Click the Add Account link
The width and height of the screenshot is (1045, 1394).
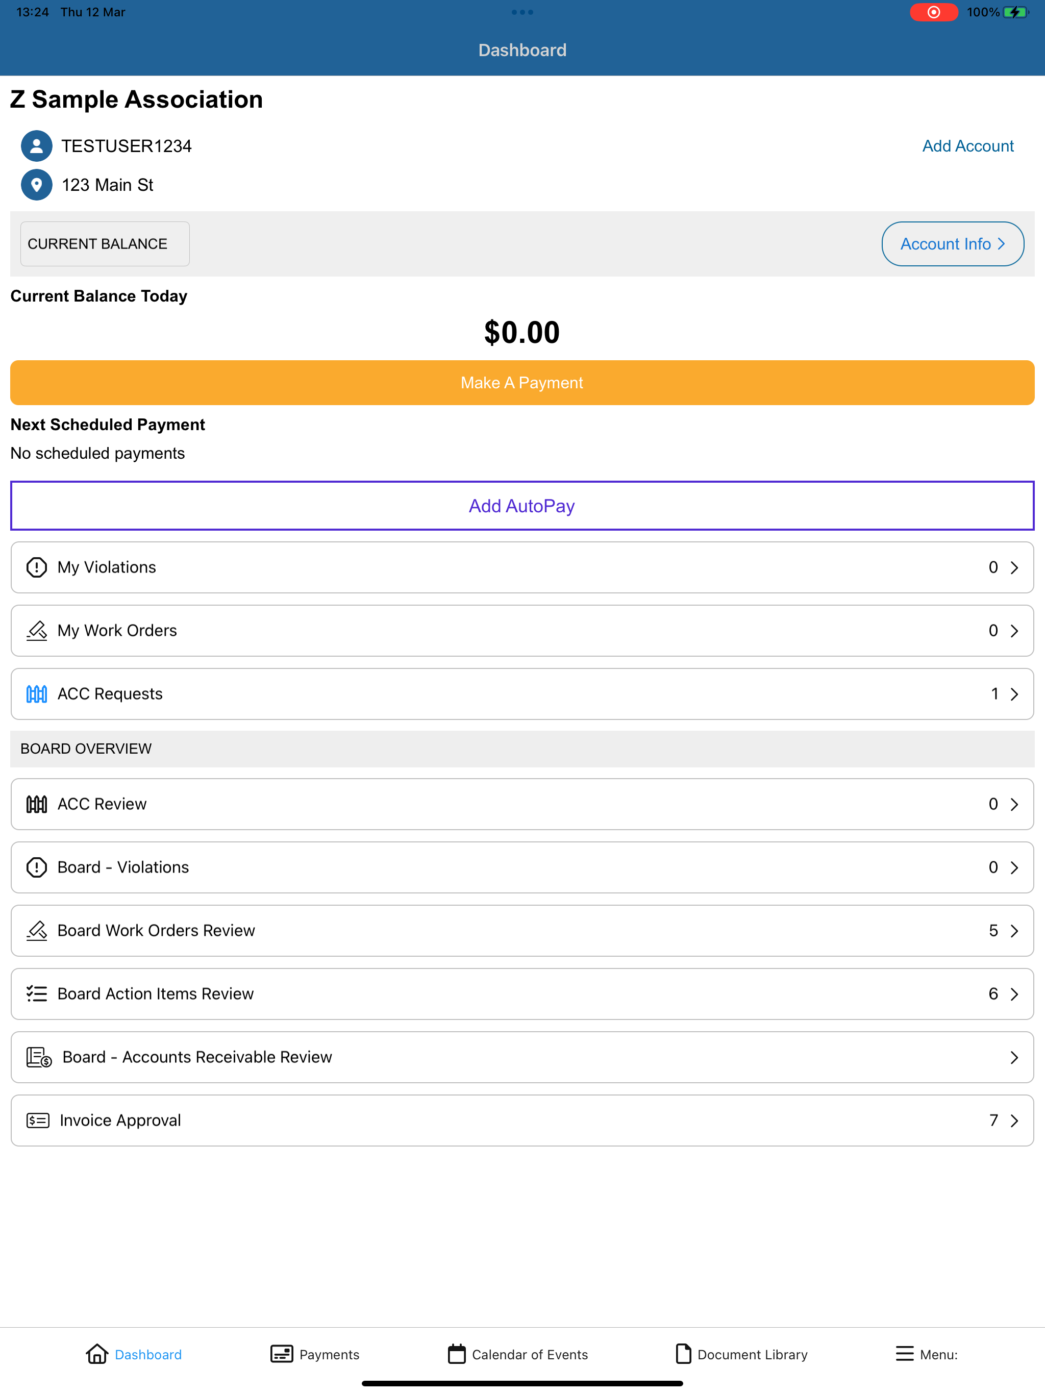point(968,146)
